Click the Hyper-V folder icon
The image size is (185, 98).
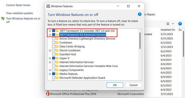57,58
